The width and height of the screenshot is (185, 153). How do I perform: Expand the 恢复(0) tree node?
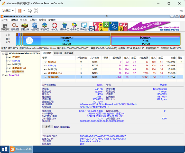[7, 57]
